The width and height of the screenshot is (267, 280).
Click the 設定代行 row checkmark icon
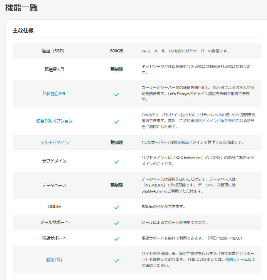pos(116,260)
